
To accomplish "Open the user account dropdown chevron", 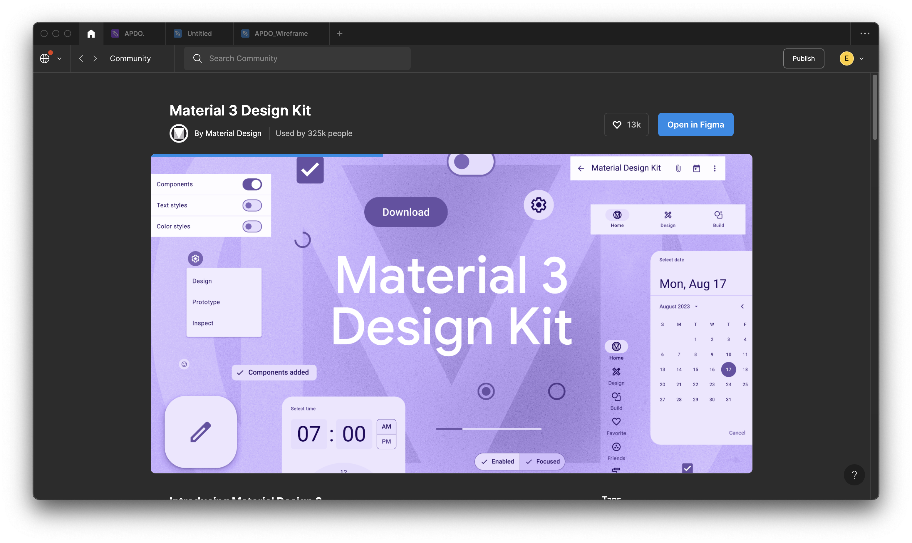I will tap(861, 58).
